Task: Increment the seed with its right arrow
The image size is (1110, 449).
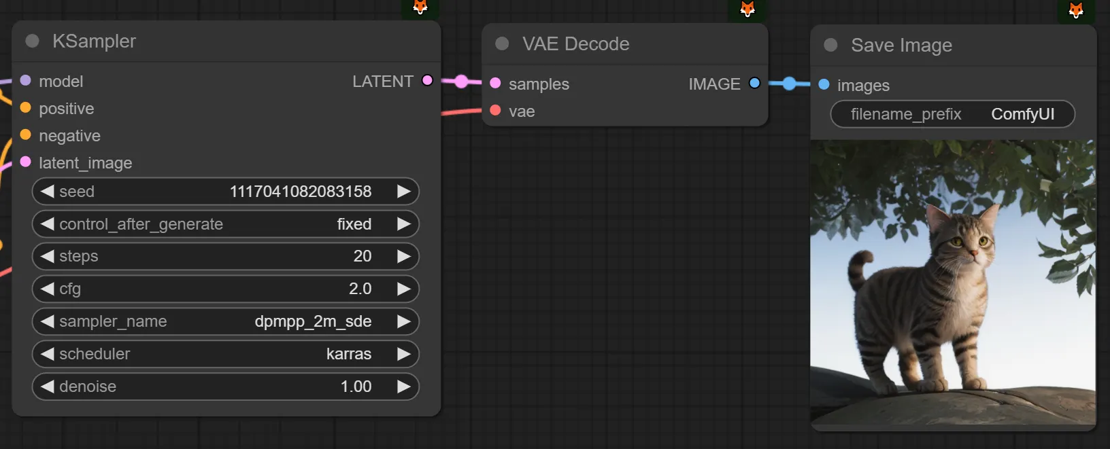Action: pos(403,192)
